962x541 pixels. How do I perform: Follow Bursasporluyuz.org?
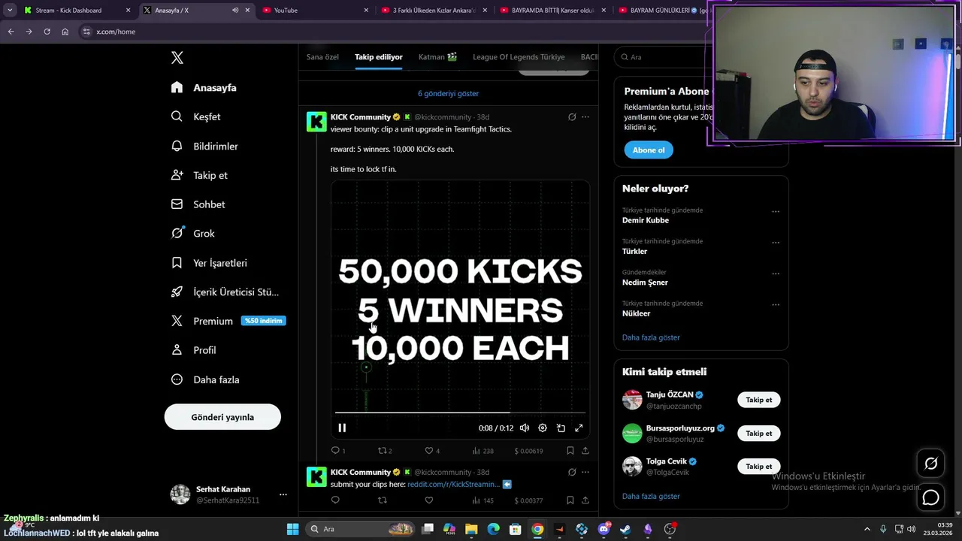pyautogui.click(x=759, y=434)
